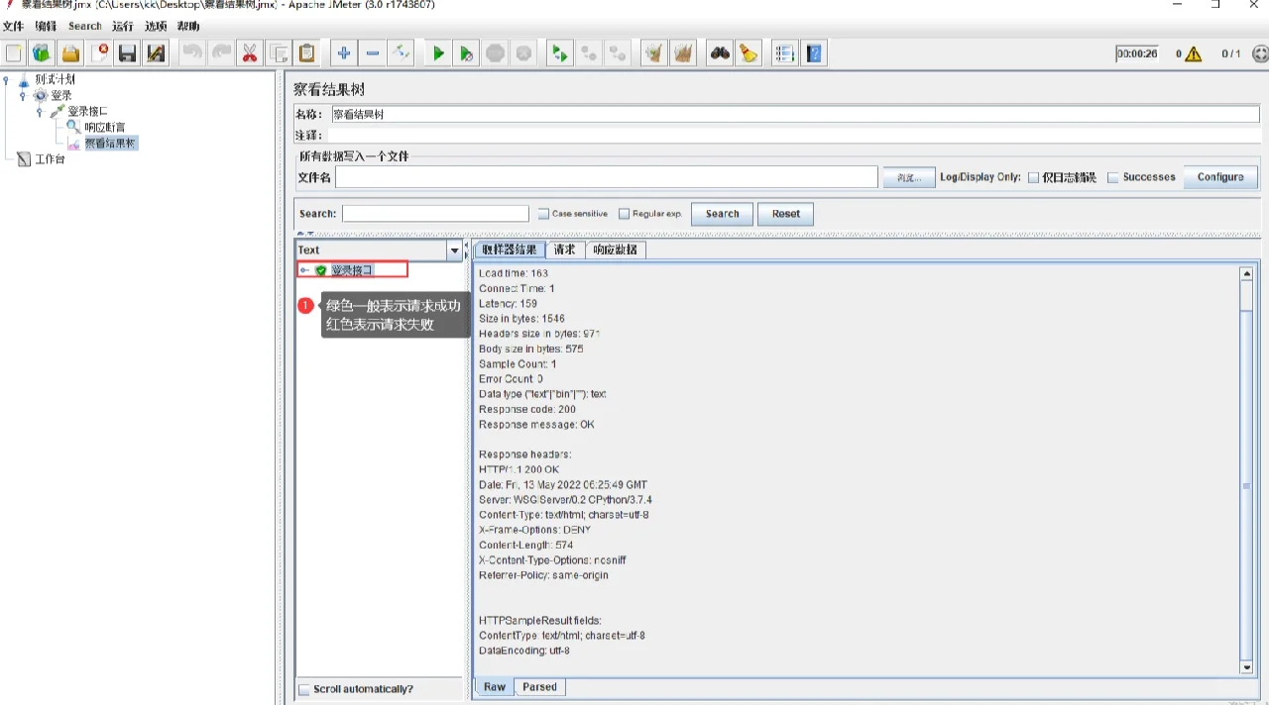Open Help with the question mark icon
The image size is (1269, 705).
[813, 53]
